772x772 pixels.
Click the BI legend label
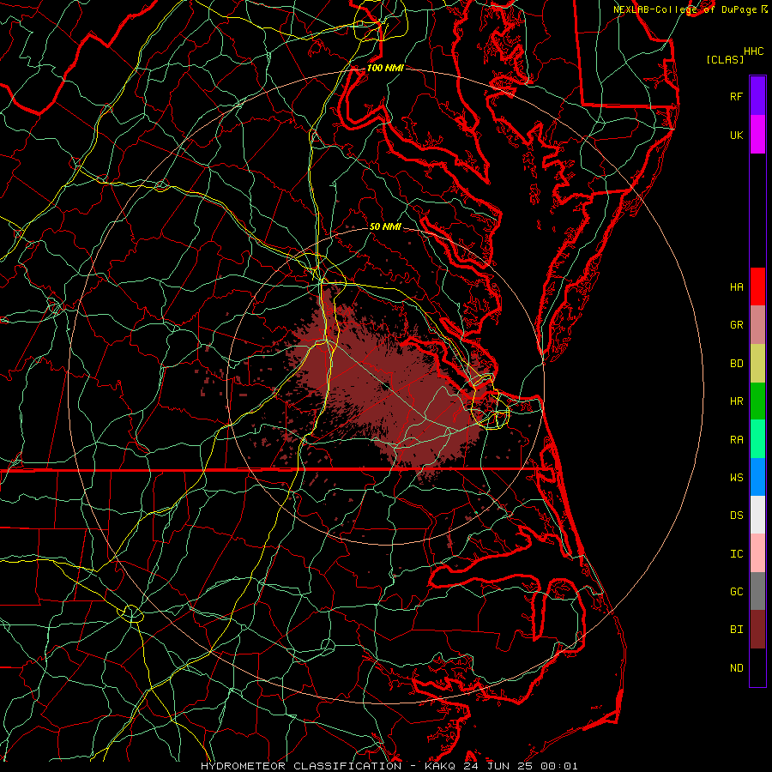[736, 630]
